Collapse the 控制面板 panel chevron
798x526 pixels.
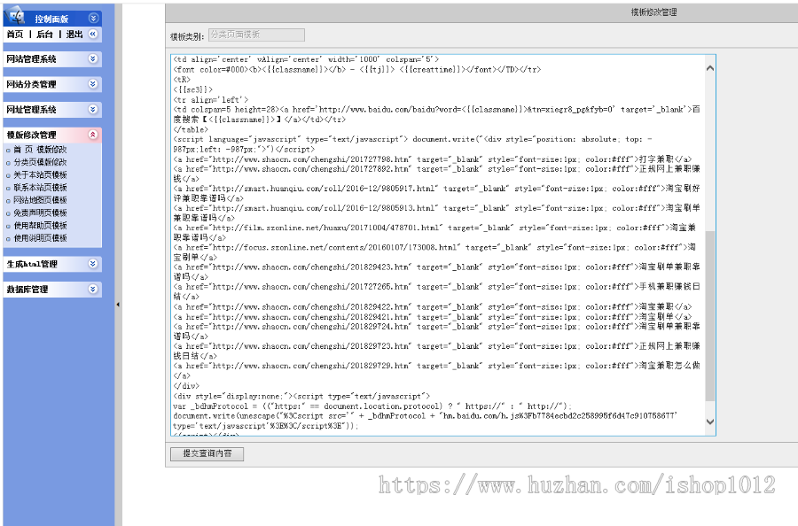coord(93,19)
